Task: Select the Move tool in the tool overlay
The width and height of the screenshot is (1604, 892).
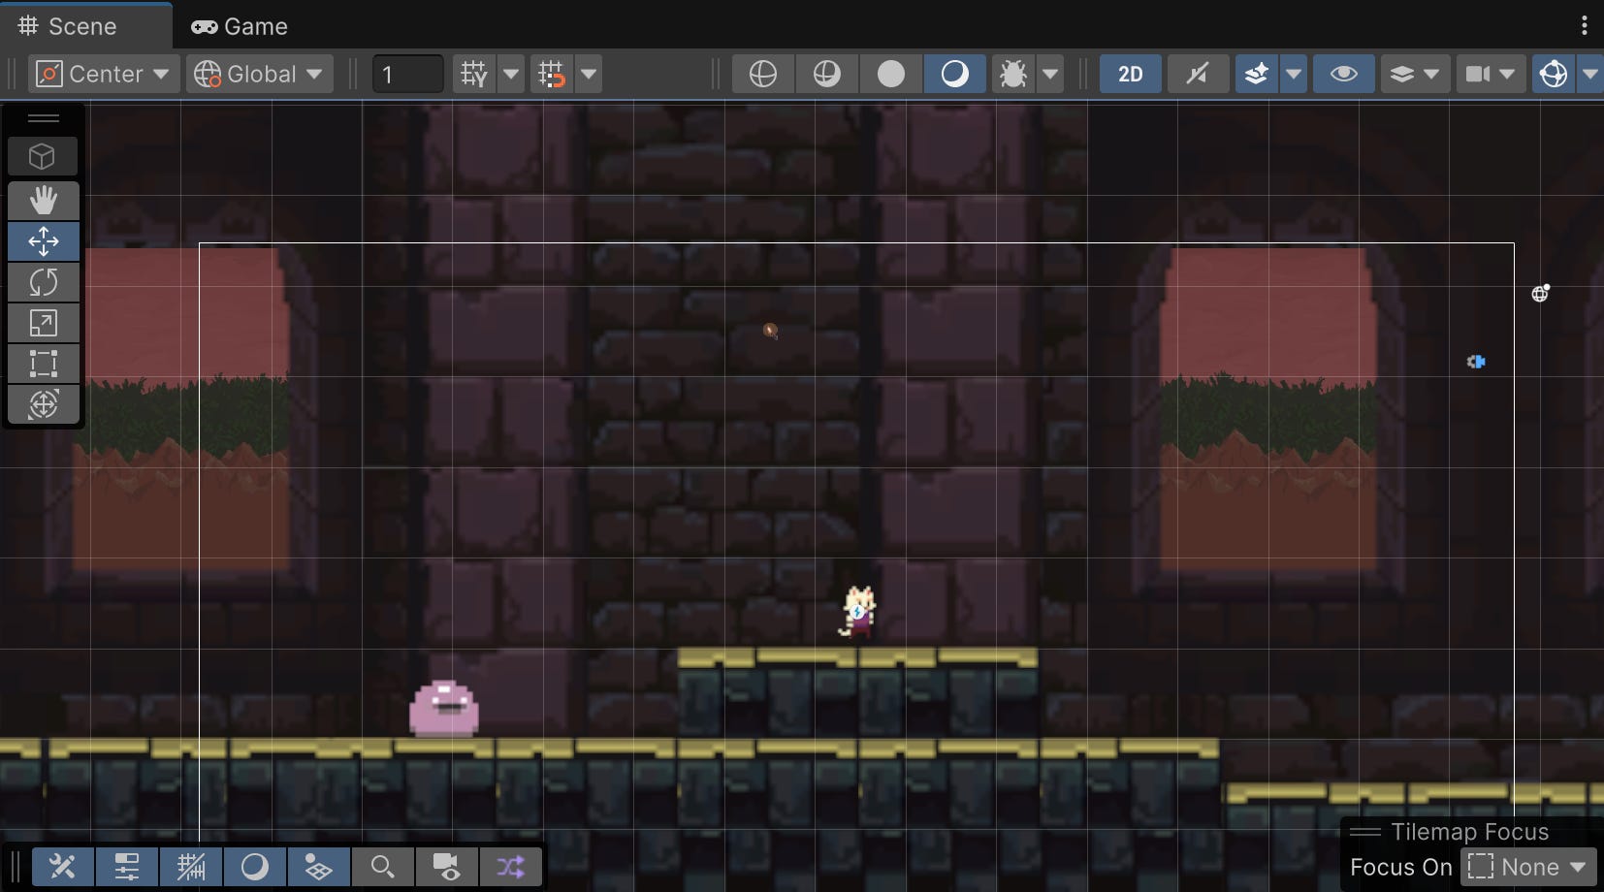Action: point(44,241)
